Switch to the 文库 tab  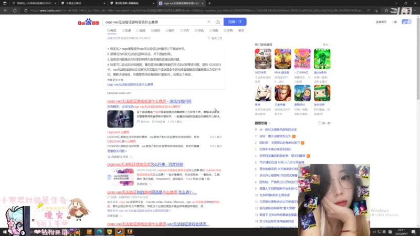point(185,30)
